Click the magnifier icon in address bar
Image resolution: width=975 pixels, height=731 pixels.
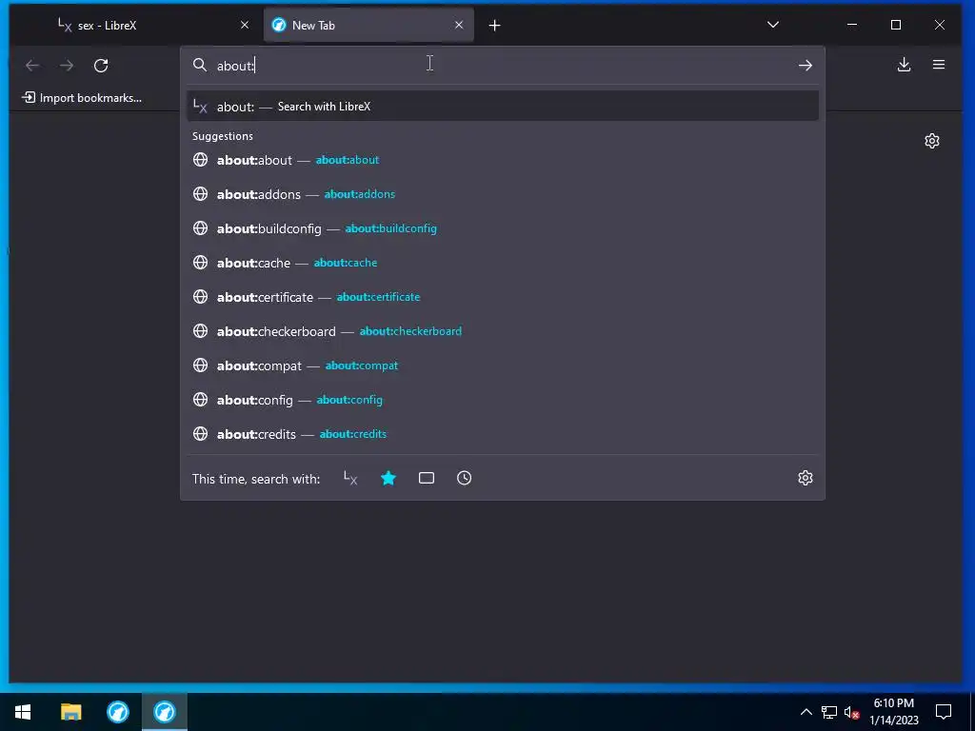pos(200,66)
